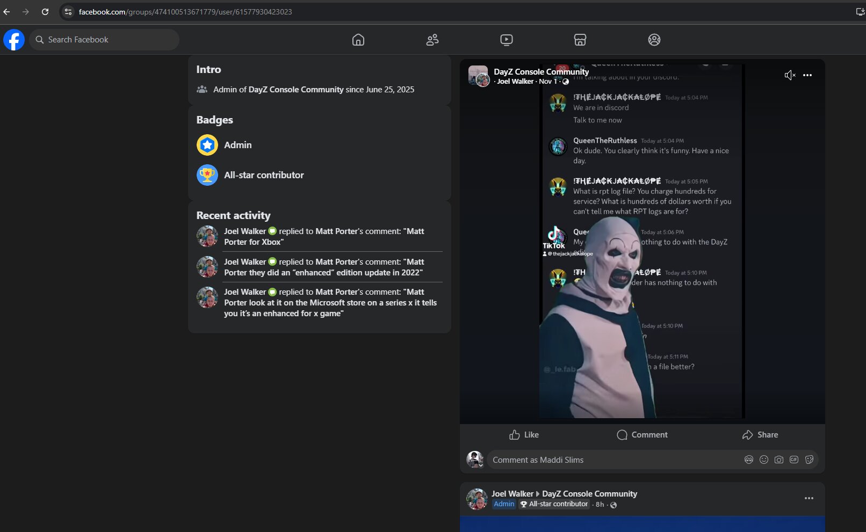The image size is (866, 532).
Task: Open the Friends icon in top navigation
Action: (432, 40)
